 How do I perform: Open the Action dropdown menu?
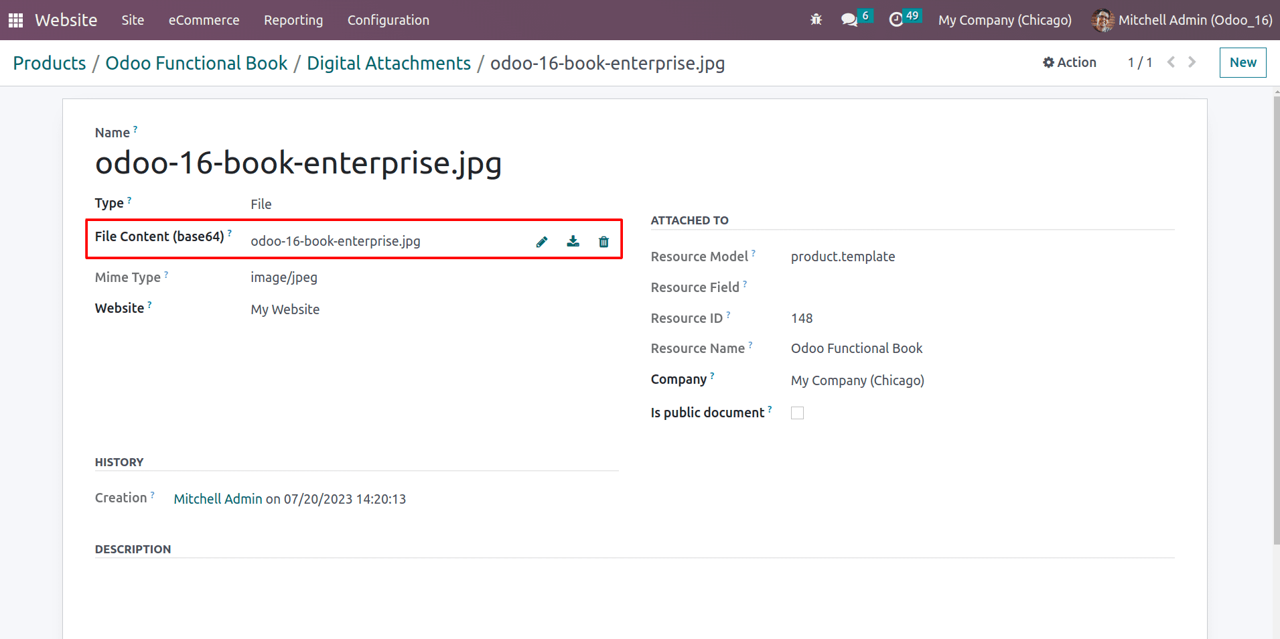[1070, 62]
